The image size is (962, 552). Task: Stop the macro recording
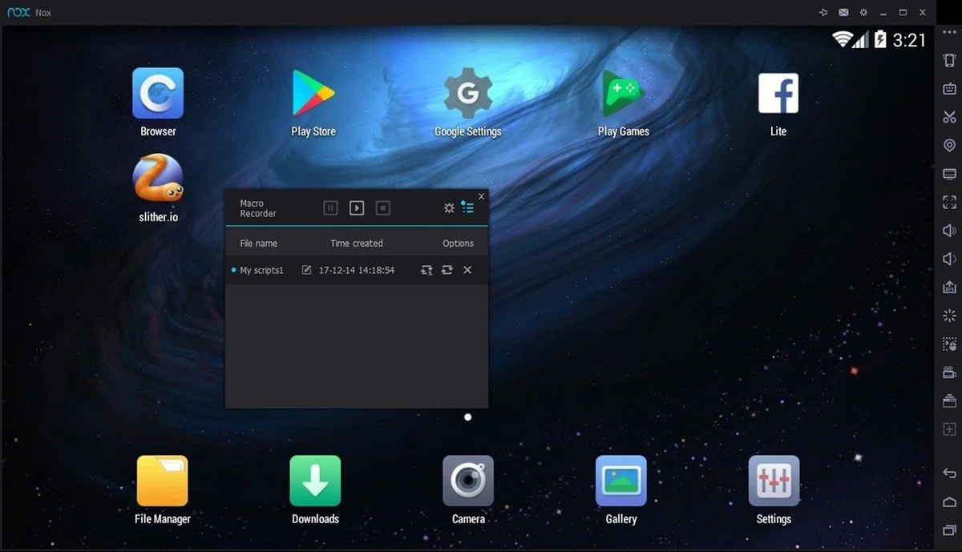(383, 208)
